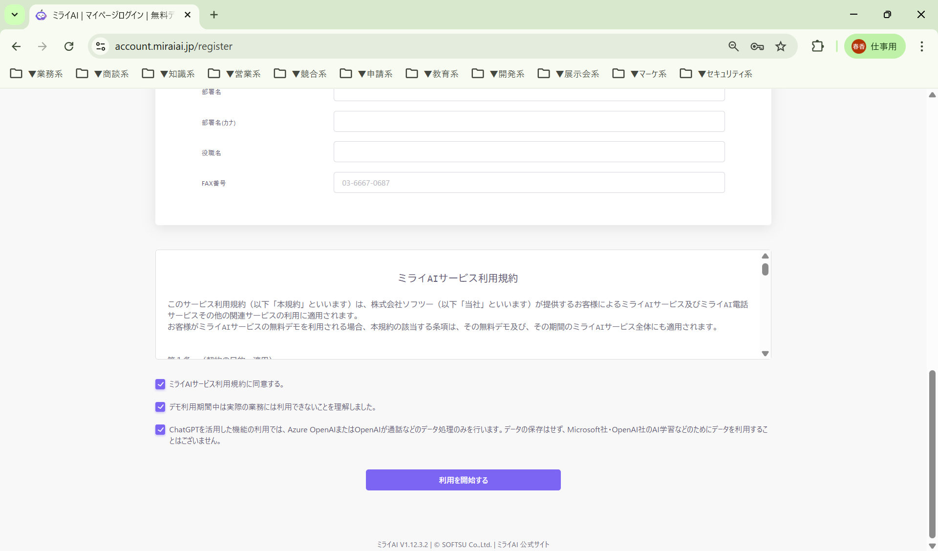Open the saved passwords key icon
This screenshot has width=938, height=551.
(757, 46)
